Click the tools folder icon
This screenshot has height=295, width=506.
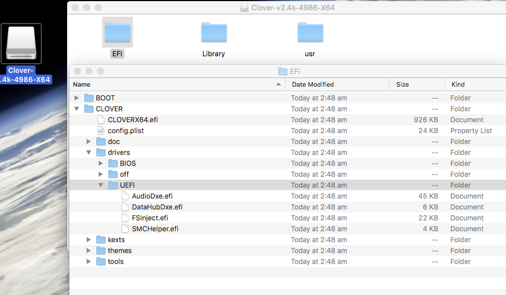point(101,262)
